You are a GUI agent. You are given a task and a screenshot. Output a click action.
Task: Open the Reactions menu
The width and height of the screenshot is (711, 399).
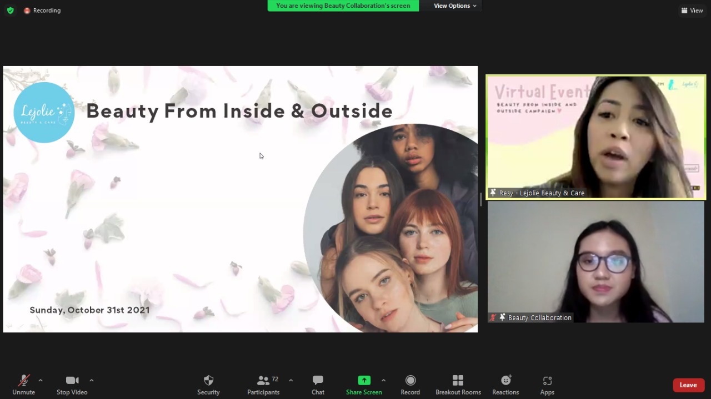[x=505, y=381]
